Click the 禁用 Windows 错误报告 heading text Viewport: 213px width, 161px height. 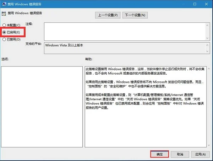pos(25,13)
